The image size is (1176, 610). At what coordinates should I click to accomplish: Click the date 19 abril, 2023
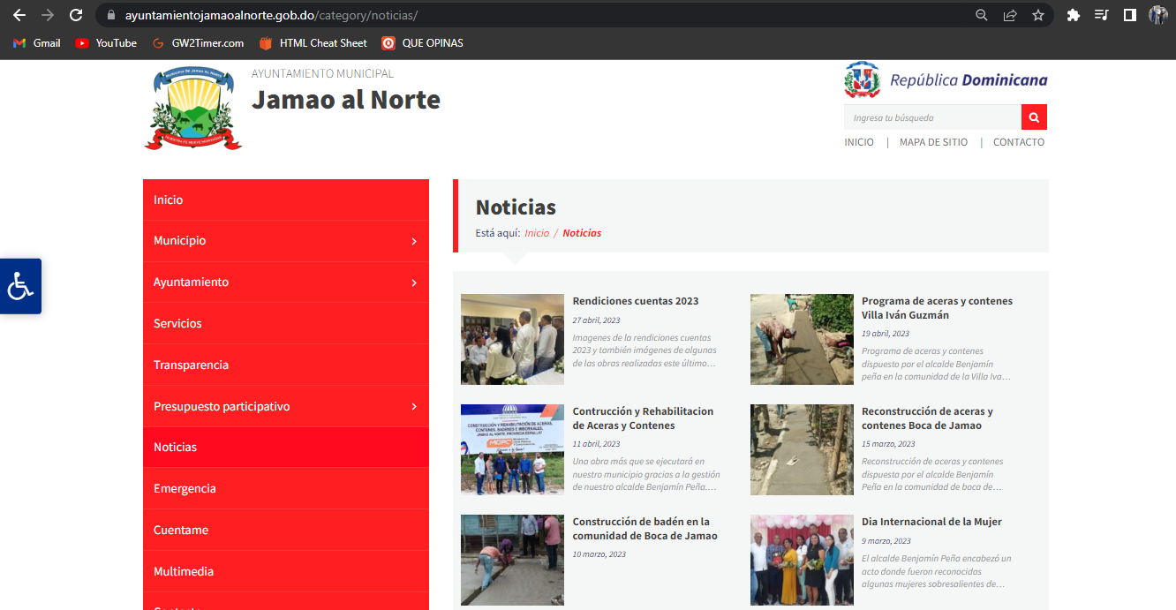tap(886, 334)
